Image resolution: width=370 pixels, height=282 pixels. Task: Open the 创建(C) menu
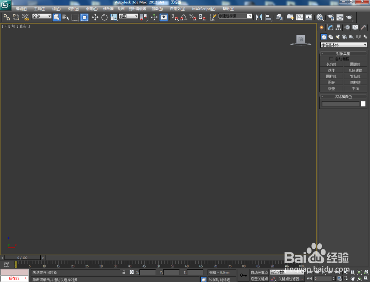92,9
